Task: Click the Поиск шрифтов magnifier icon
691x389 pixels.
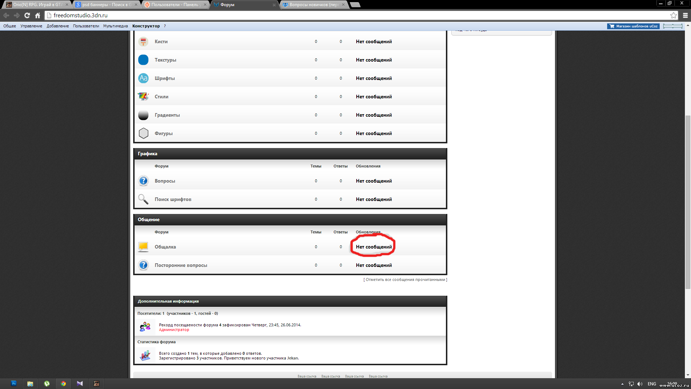Action: point(143,199)
